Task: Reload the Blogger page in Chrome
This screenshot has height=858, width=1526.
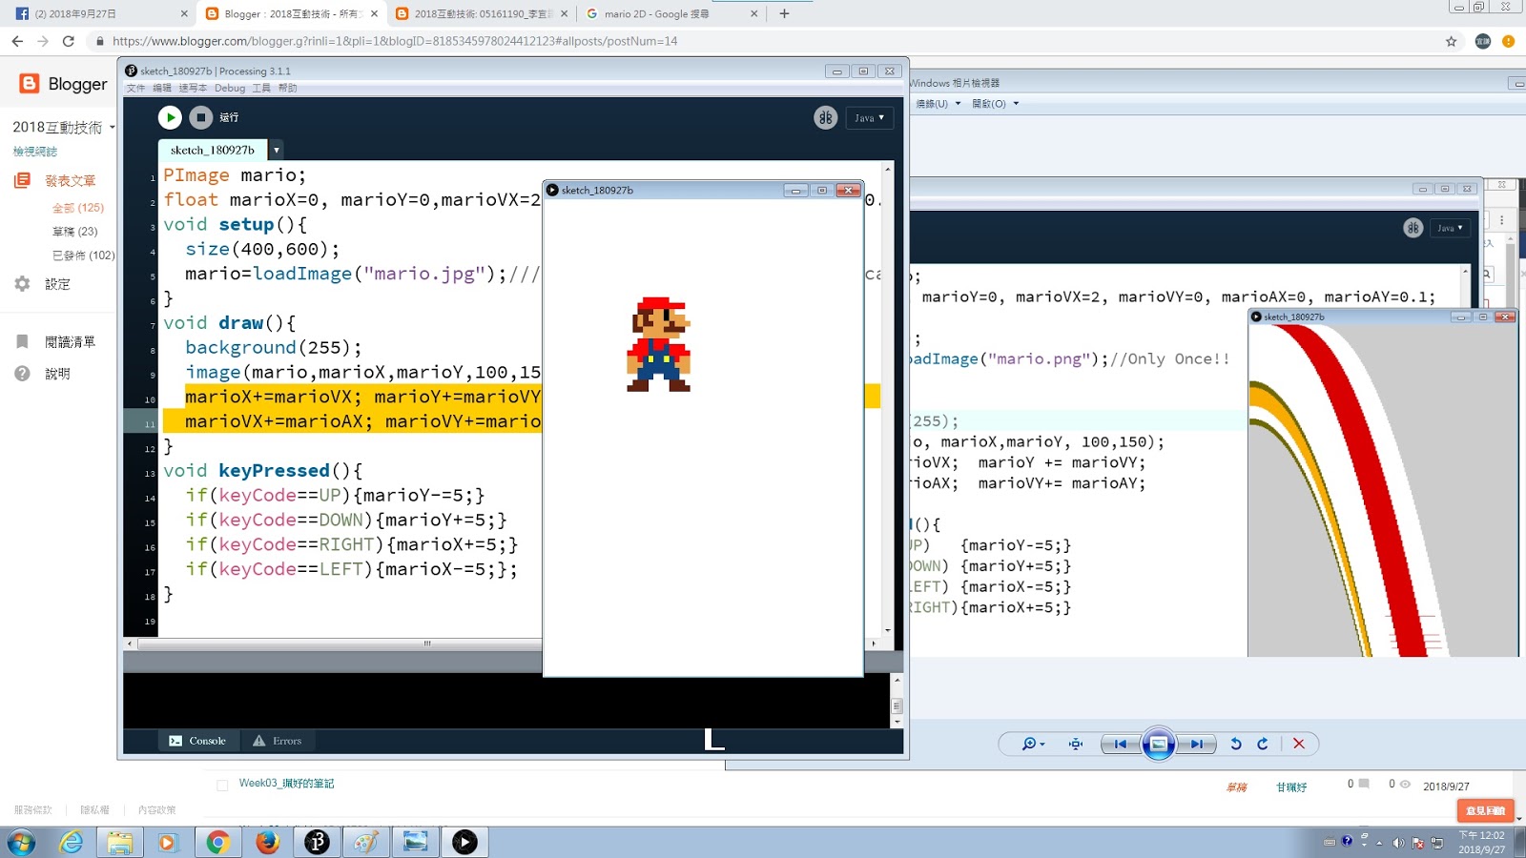Action: (x=69, y=41)
